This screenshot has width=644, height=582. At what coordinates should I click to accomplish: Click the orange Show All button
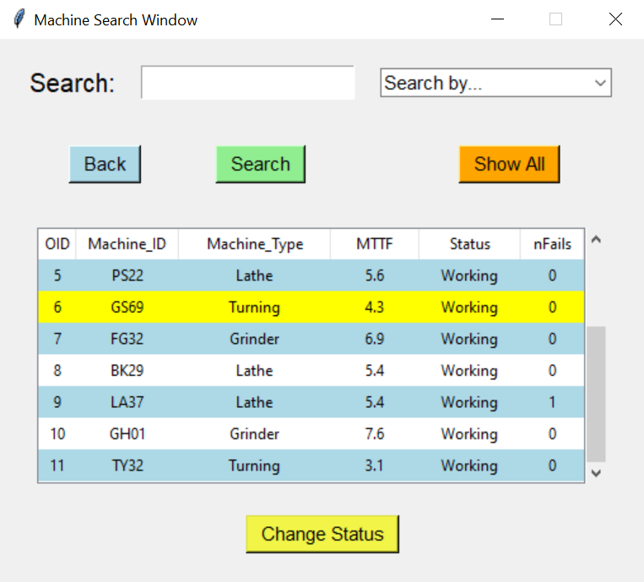509,164
